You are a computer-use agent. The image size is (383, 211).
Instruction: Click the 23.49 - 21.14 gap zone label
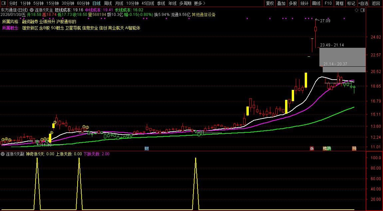[332, 45]
